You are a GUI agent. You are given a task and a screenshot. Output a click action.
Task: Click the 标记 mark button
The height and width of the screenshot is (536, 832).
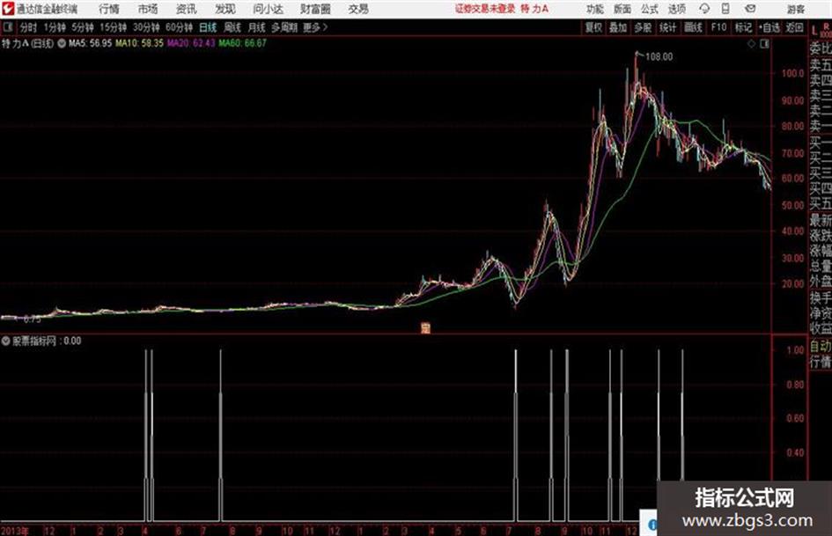(743, 27)
